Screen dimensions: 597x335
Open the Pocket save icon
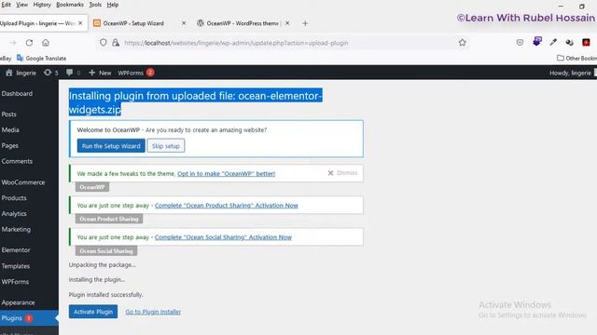(520, 43)
